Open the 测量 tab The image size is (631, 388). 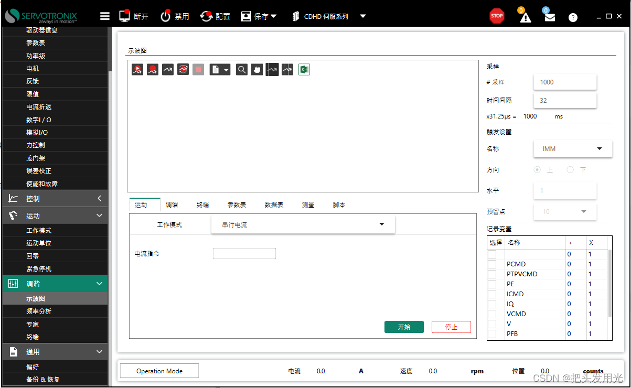click(x=308, y=204)
